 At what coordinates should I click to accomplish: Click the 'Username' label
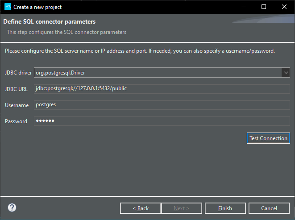(x=17, y=105)
